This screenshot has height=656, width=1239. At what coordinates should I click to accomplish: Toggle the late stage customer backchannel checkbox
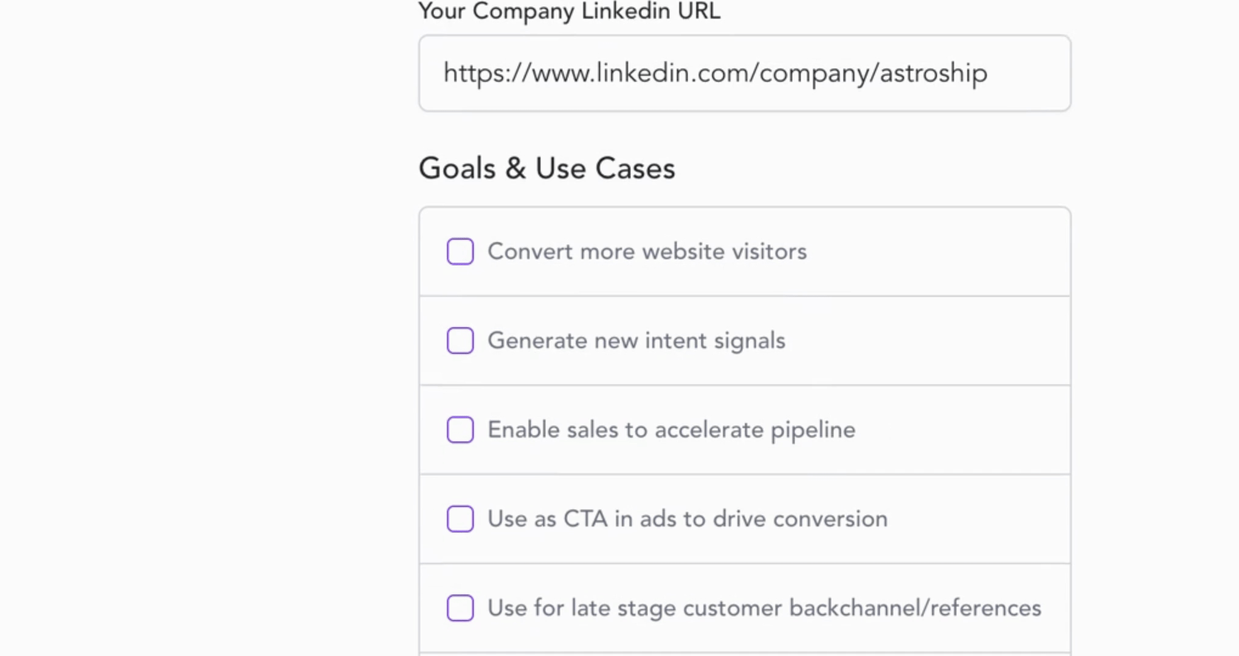tap(460, 608)
